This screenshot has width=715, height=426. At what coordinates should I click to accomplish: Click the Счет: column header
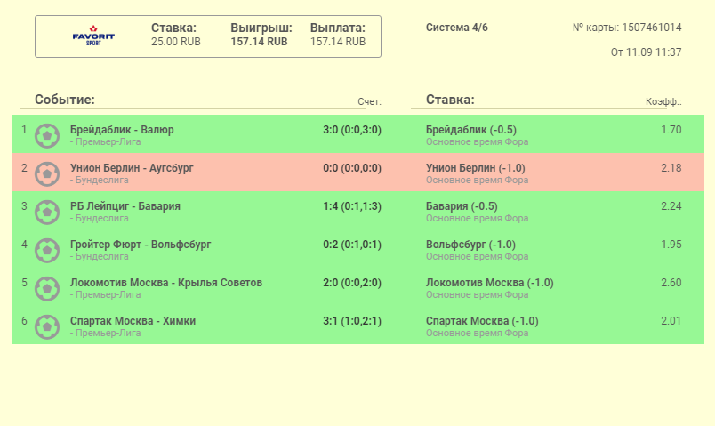[369, 101]
